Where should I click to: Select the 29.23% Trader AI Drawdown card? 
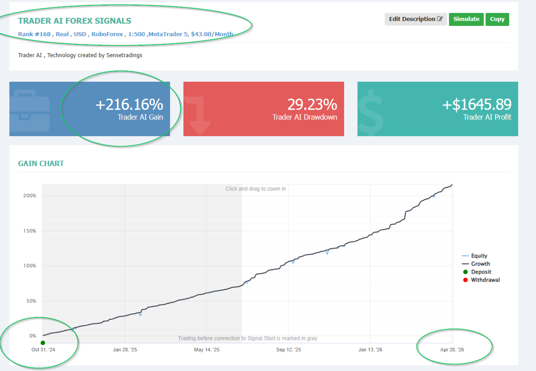[x=264, y=109]
